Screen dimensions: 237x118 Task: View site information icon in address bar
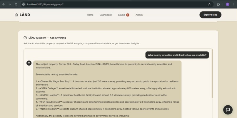tap(24, 4)
